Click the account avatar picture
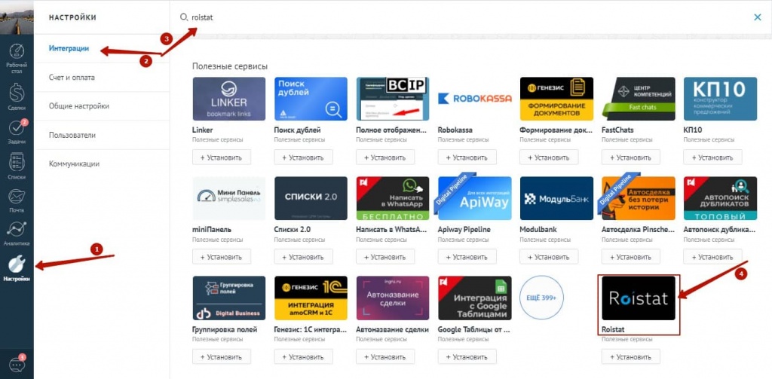The height and width of the screenshot is (379, 772). (17, 17)
